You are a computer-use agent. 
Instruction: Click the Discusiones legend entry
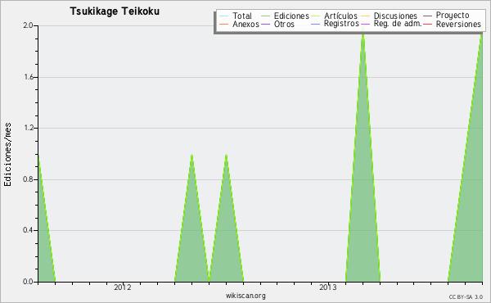click(395, 16)
